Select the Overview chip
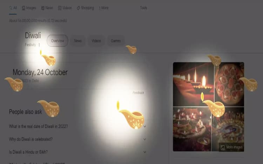263x164 pixels. point(58,41)
